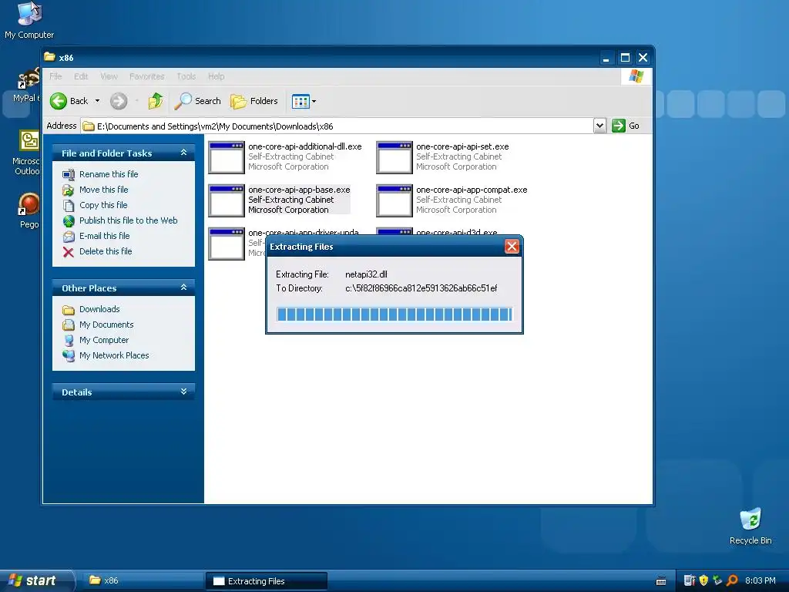Click the one-core-api-app-compat.exe file name
Viewport: 789px width, 592px height.
[x=472, y=190]
